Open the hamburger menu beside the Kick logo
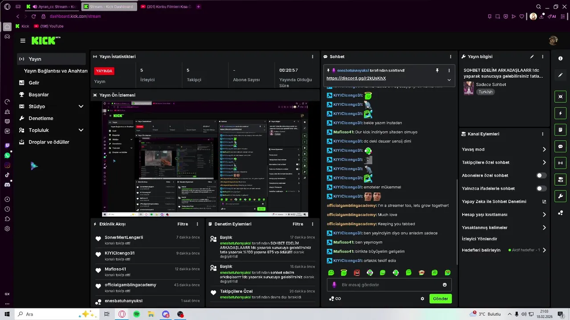 coord(23,40)
